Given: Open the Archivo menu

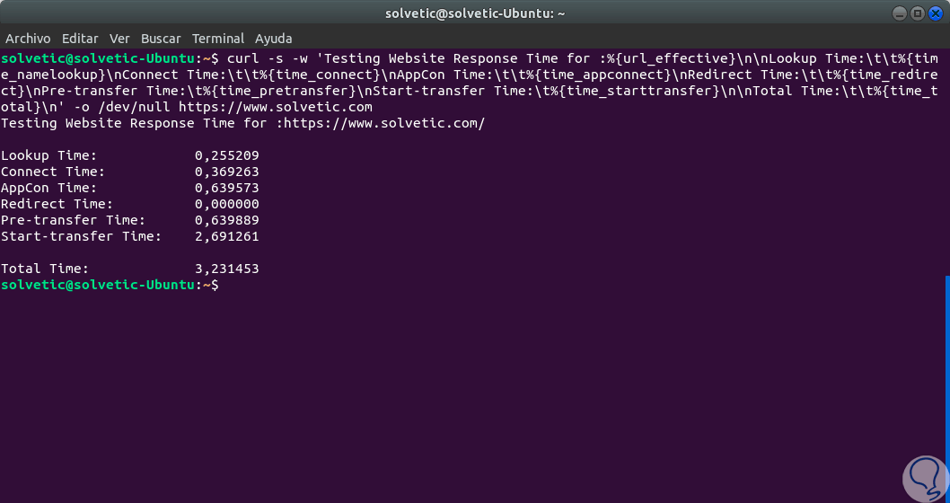Looking at the screenshot, I should pos(28,39).
